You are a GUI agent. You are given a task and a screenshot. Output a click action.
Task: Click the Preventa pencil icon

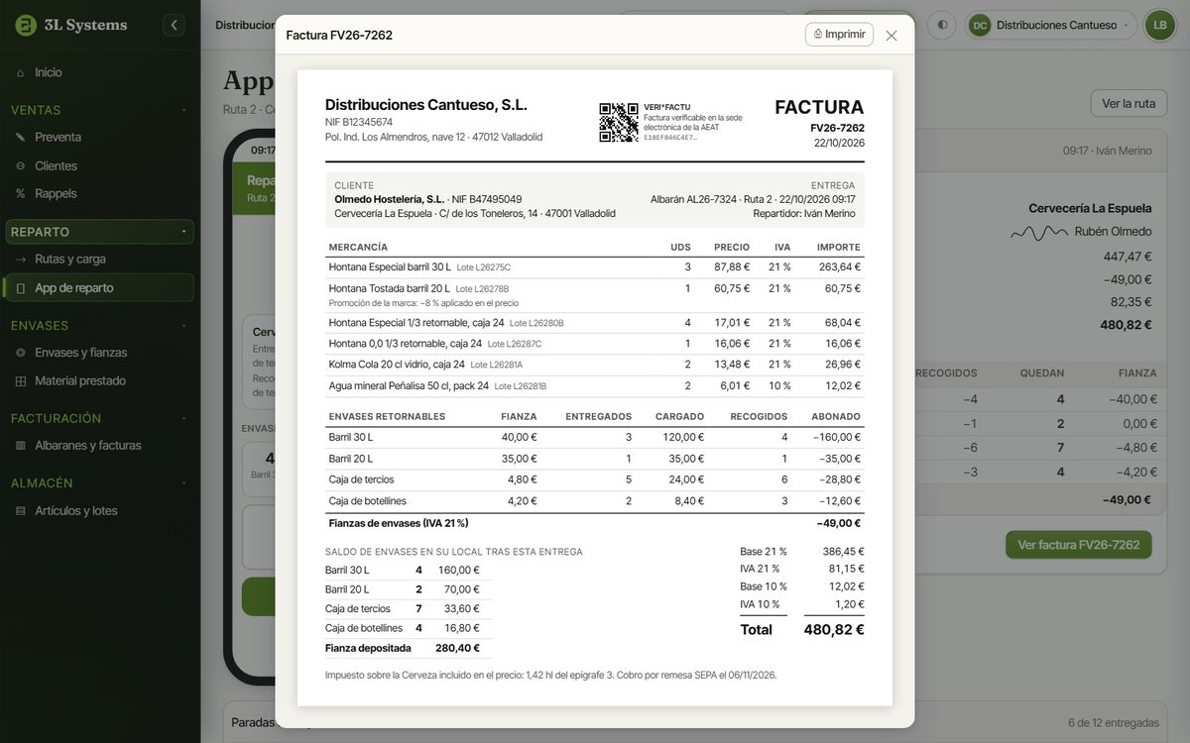pyautogui.click(x=21, y=137)
